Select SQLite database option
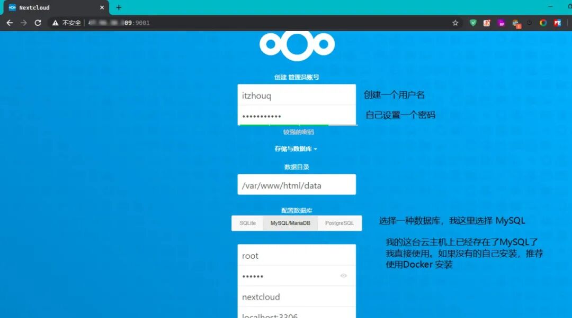The width and height of the screenshot is (572, 318). point(247,223)
